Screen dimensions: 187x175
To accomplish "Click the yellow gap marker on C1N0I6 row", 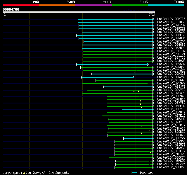I will tap(149, 130).
